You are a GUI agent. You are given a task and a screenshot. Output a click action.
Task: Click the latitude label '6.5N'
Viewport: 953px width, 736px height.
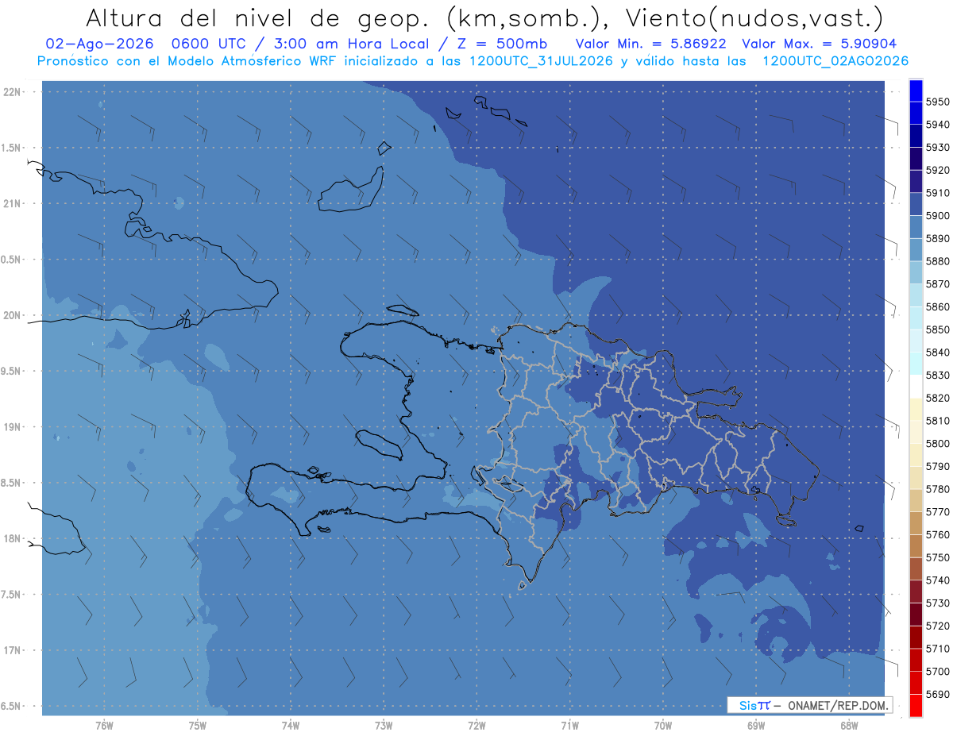11,706
